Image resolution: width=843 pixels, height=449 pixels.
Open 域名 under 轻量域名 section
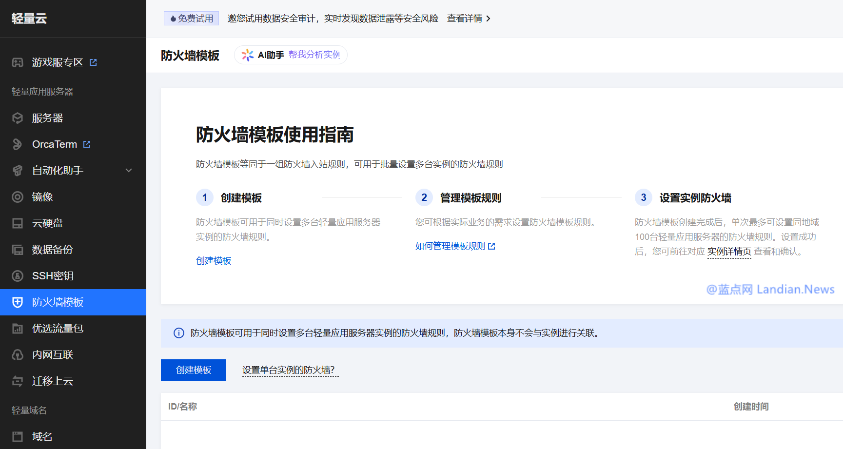click(x=42, y=437)
